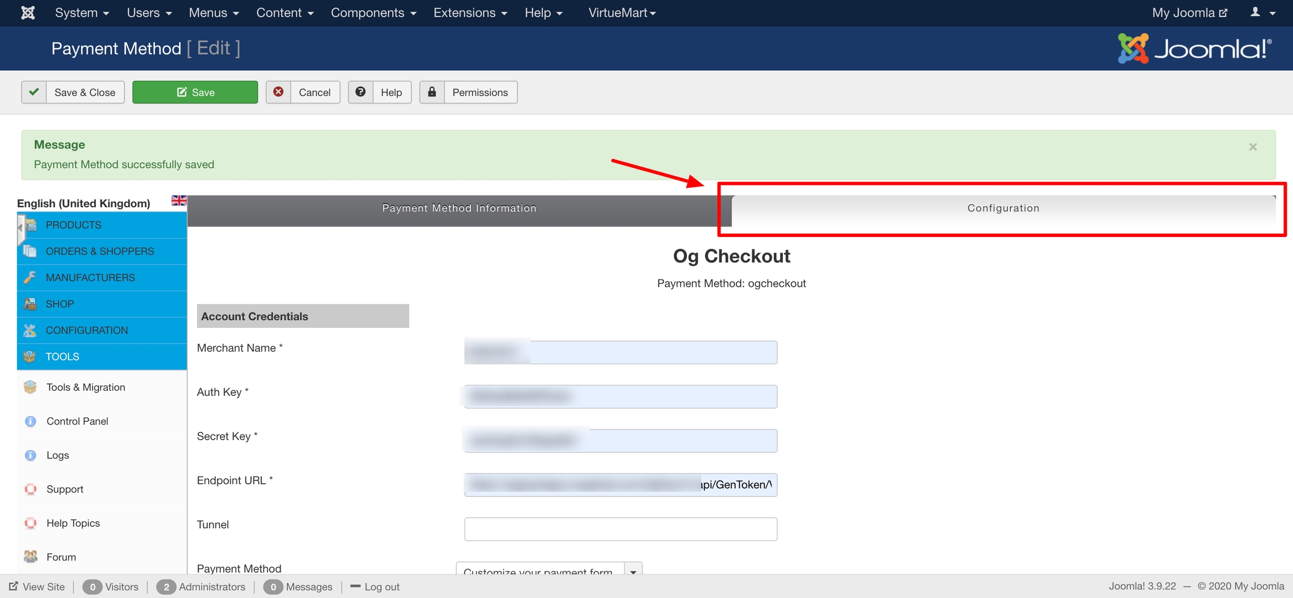Switch to the Configuration tab
The height and width of the screenshot is (598, 1293).
point(1003,208)
